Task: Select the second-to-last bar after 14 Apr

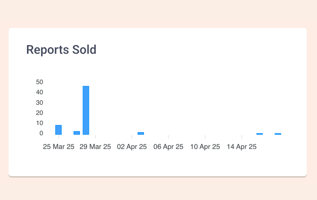Action: pyautogui.click(x=260, y=134)
